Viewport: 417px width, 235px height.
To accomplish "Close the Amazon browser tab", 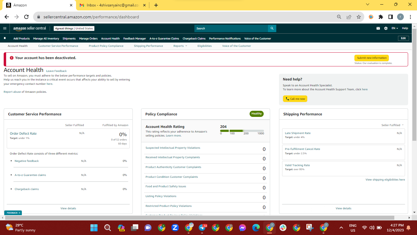I will pyautogui.click(x=71, y=5).
